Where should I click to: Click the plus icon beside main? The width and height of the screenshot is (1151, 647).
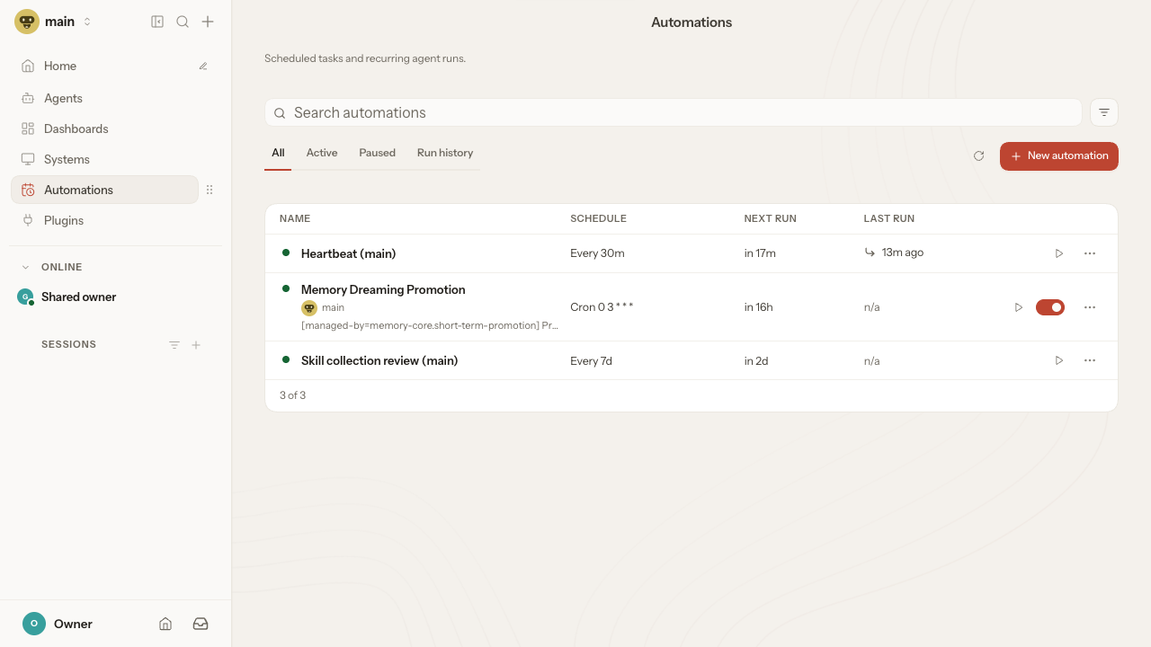[x=208, y=22]
